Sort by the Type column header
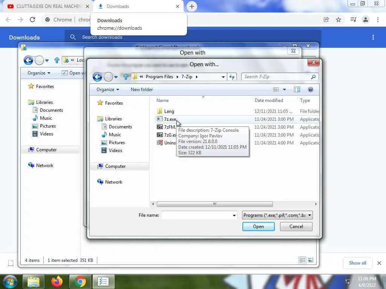The height and width of the screenshot is (289, 386). pos(305,100)
